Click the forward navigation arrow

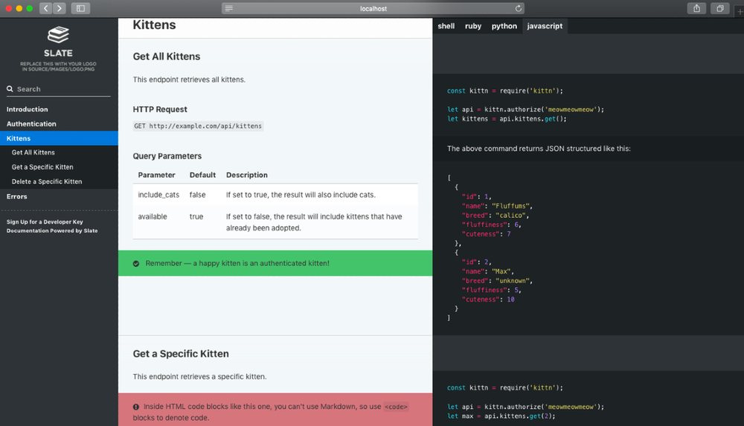59,8
